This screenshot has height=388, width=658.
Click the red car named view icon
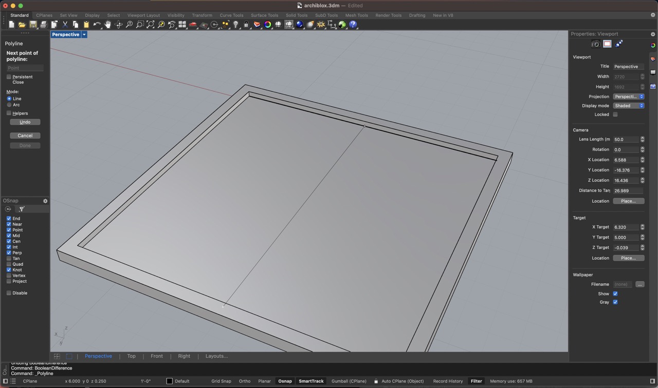tap(193, 25)
